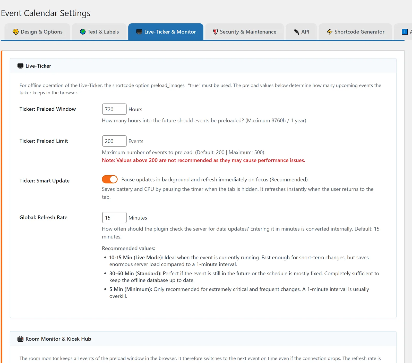Select the API tab

tap(301, 32)
